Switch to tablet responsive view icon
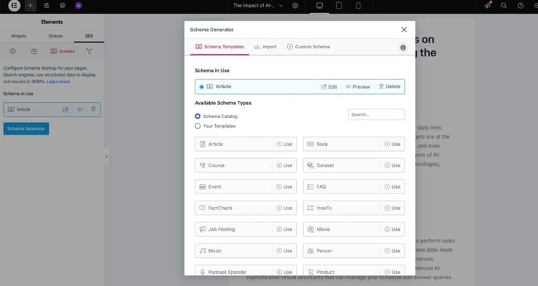Image resolution: width=538 pixels, height=286 pixels. [x=338, y=5]
